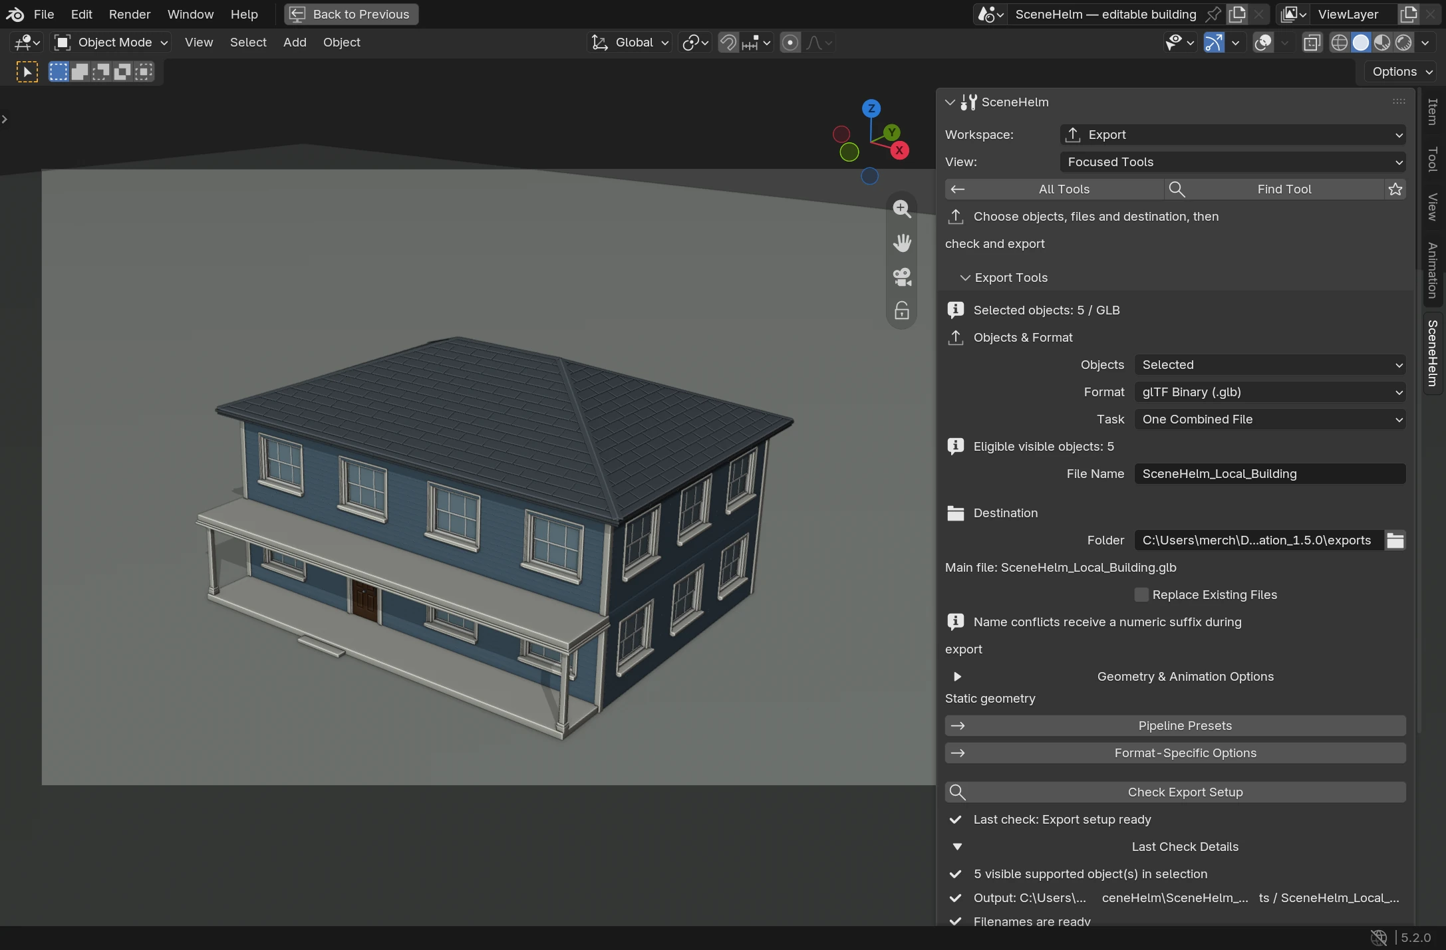Open the Object Mode dropdown

[x=110, y=43]
